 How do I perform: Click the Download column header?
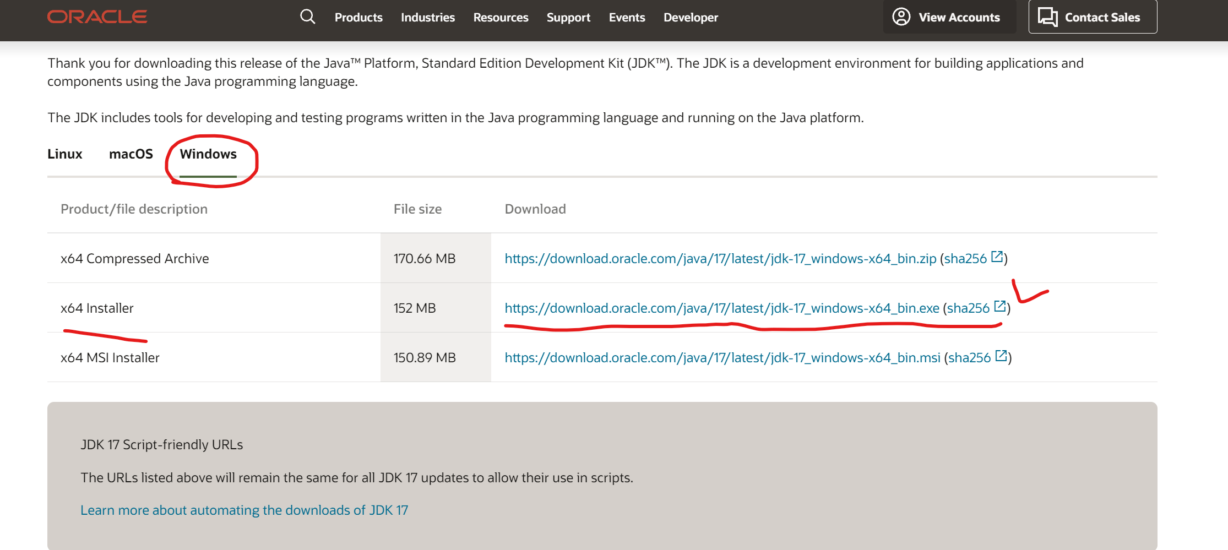tap(535, 209)
